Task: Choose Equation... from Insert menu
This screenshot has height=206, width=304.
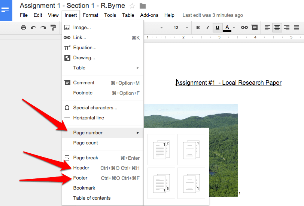Action: (x=103, y=47)
